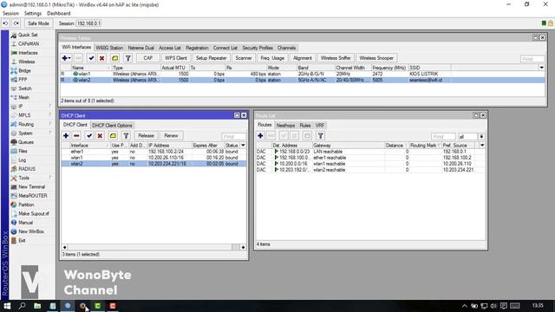This screenshot has width=555, height=312.
Task: Click Make Supout.rif
Action: click(x=34, y=214)
